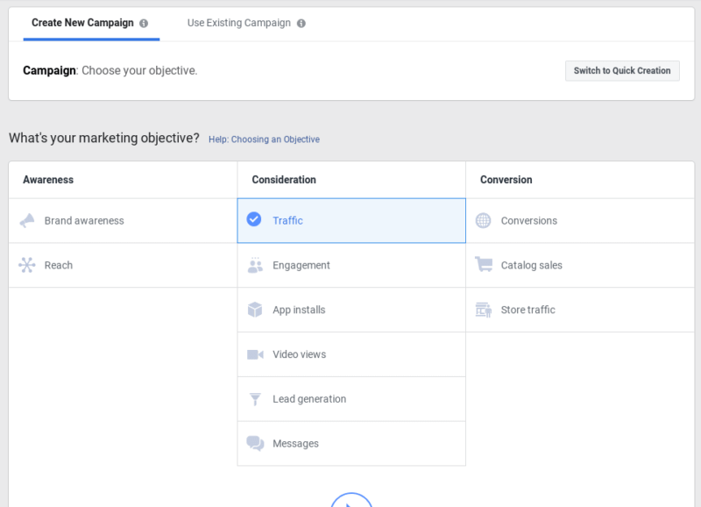The height and width of the screenshot is (507, 701).
Task: Click the App installs box icon
Action: (x=255, y=310)
